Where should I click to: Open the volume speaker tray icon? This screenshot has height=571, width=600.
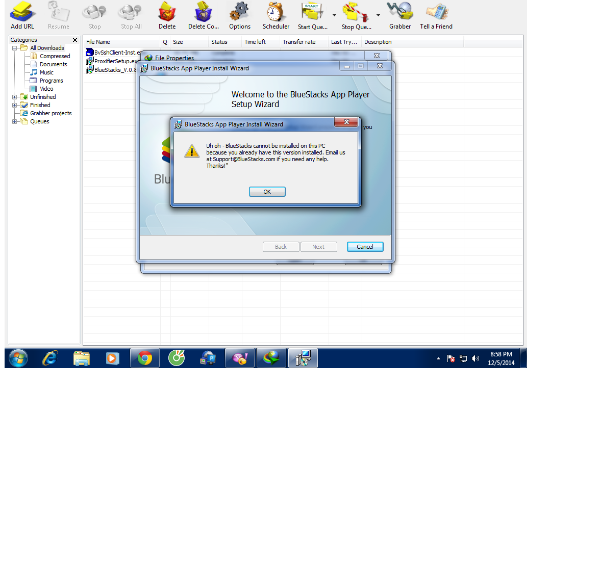pyautogui.click(x=476, y=359)
